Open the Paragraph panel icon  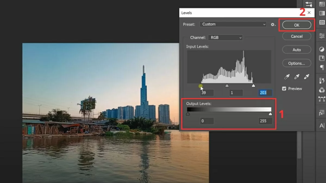point(322,68)
